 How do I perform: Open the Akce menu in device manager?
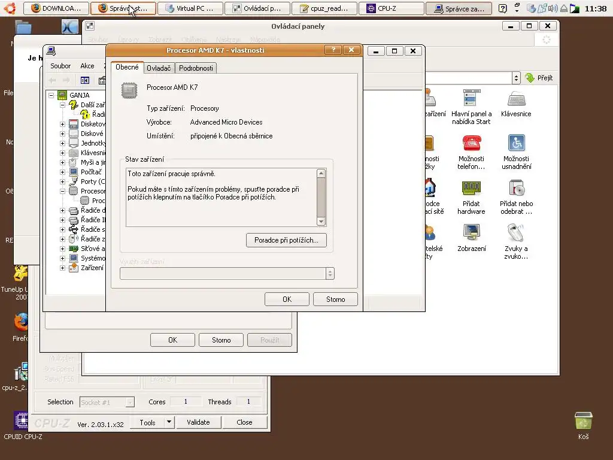click(87, 66)
